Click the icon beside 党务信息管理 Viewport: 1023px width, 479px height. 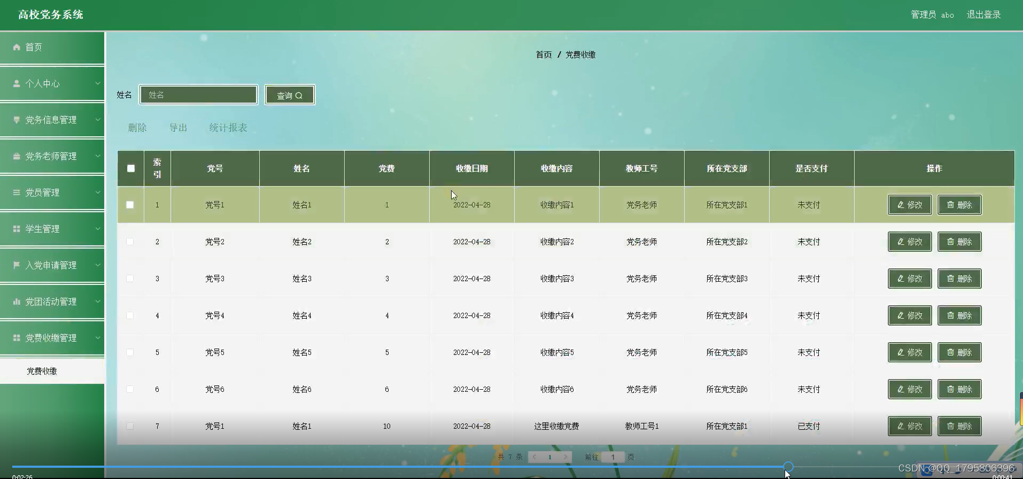17,120
